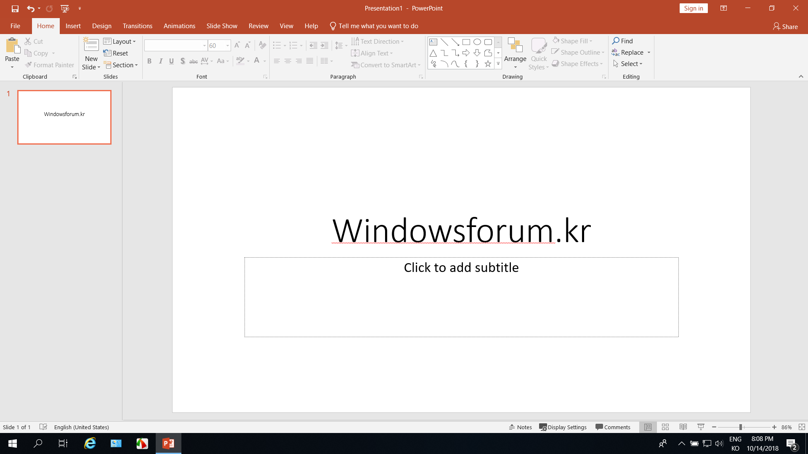Viewport: 808px width, 454px height.
Task: Clear all formatting icon
Action: point(262,45)
